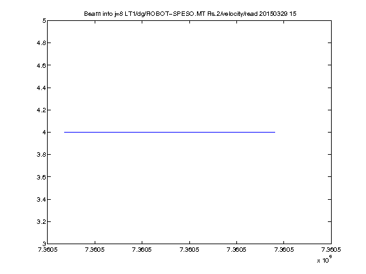Click the y-axis label 3.6
The height and width of the screenshot is (274, 366).
[41, 177]
